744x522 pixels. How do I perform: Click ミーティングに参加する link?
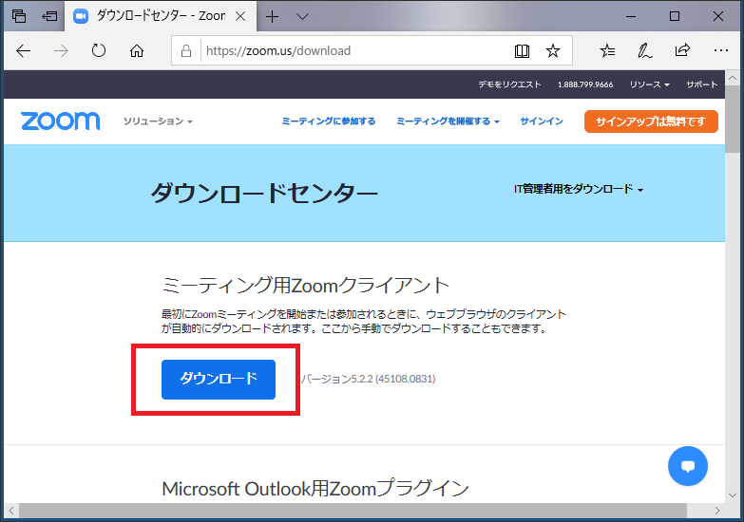(x=329, y=121)
